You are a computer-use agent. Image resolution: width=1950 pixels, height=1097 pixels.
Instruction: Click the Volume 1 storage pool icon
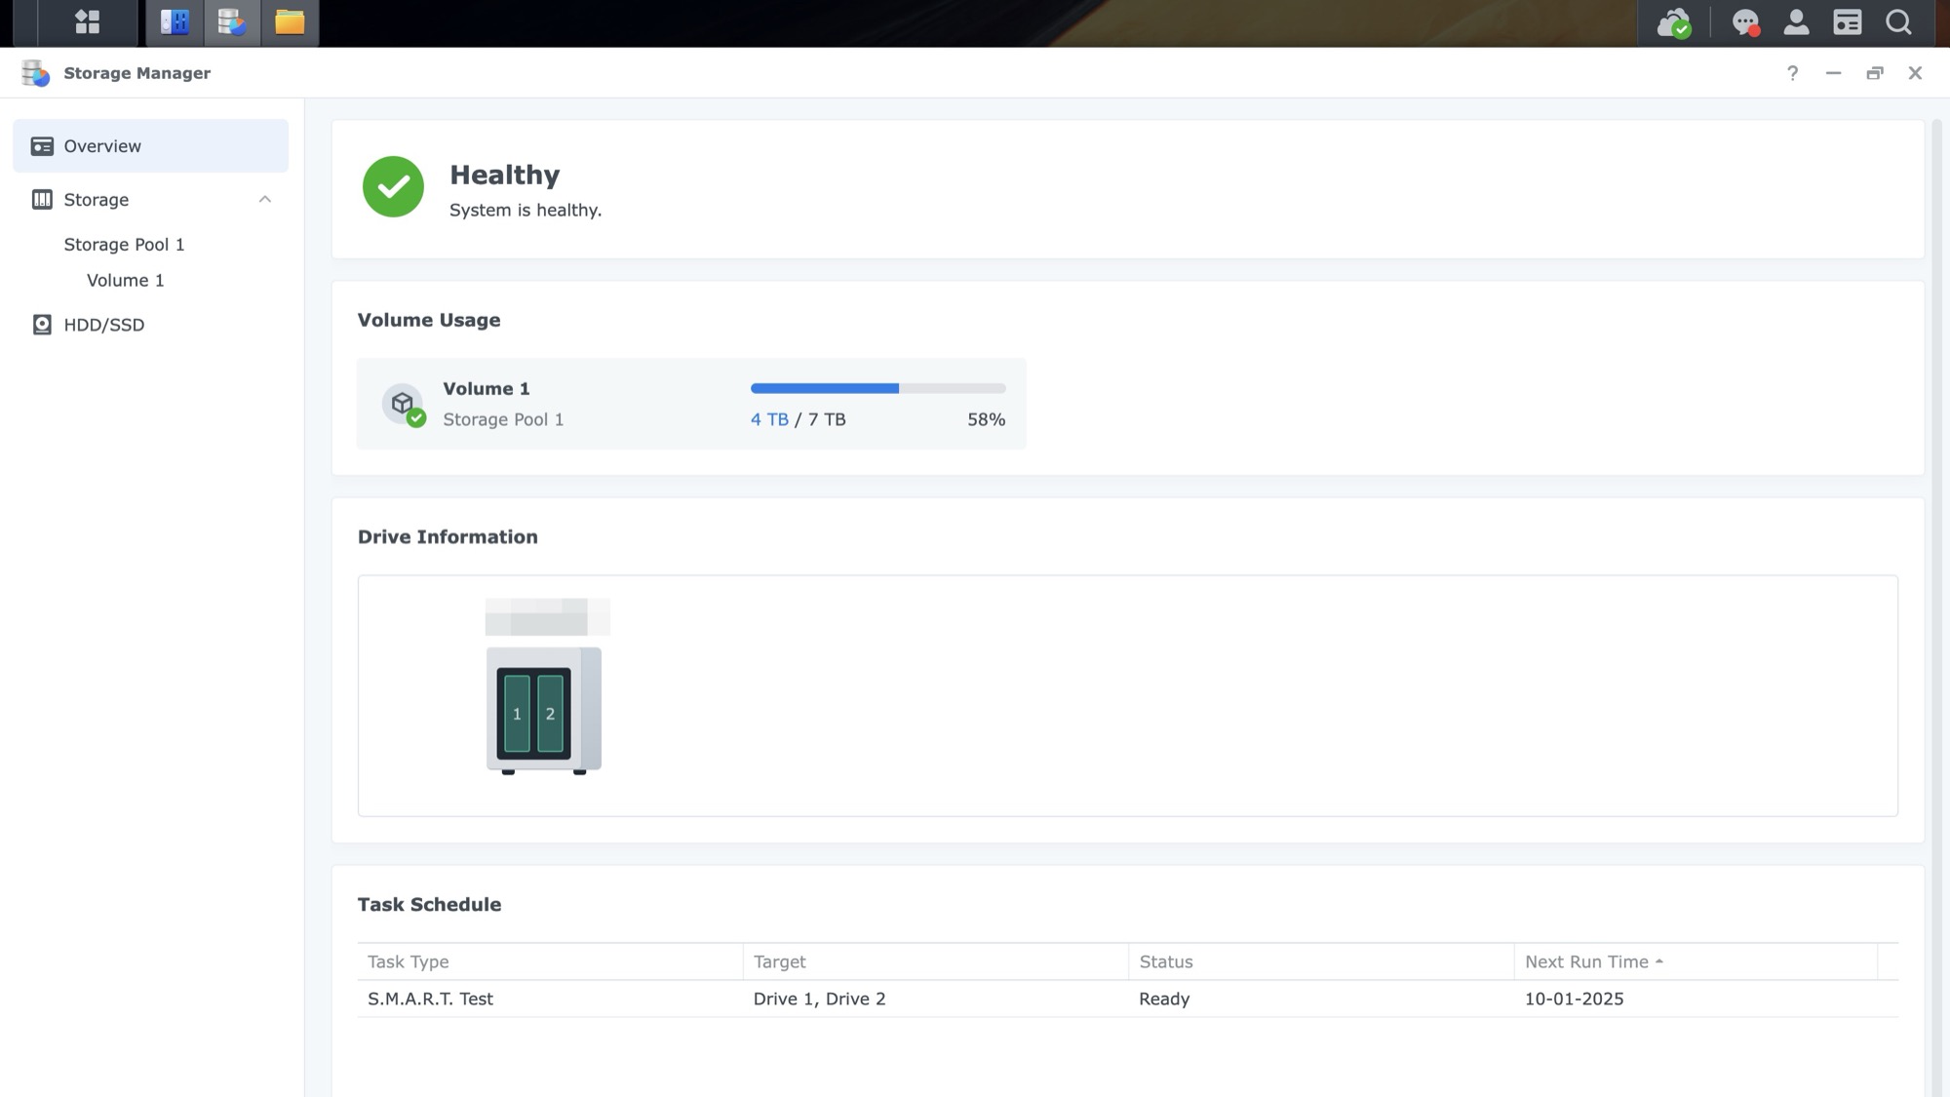(x=402, y=402)
